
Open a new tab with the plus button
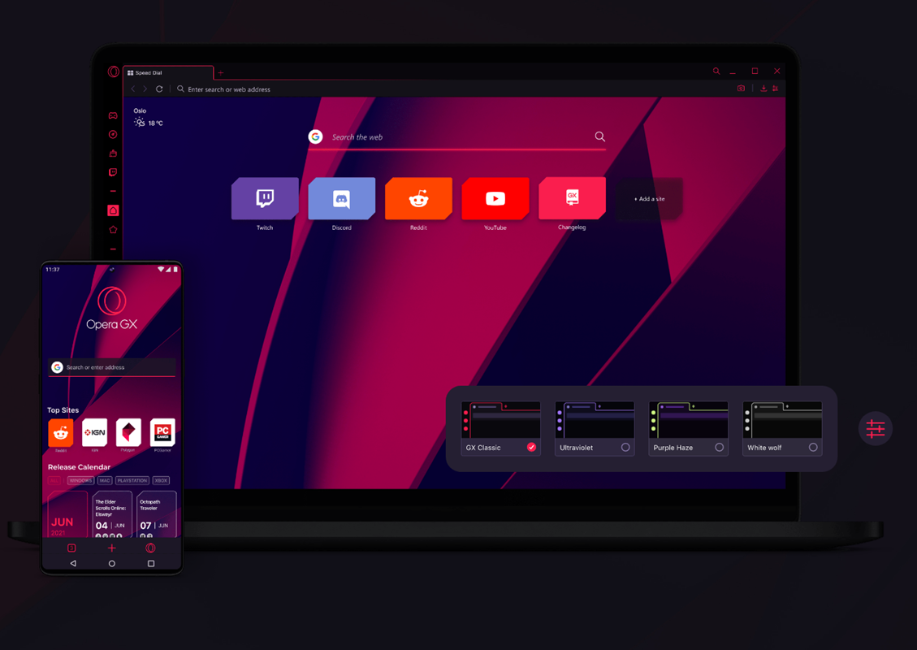click(x=220, y=73)
